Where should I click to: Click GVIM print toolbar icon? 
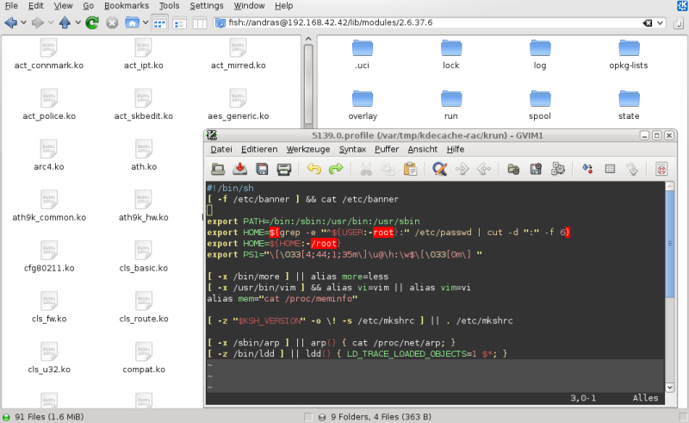pyautogui.click(x=284, y=169)
